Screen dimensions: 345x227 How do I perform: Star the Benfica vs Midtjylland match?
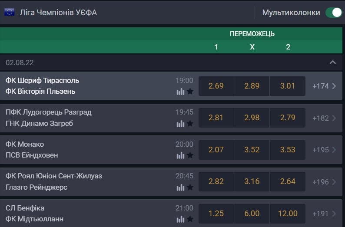tap(190, 219)
